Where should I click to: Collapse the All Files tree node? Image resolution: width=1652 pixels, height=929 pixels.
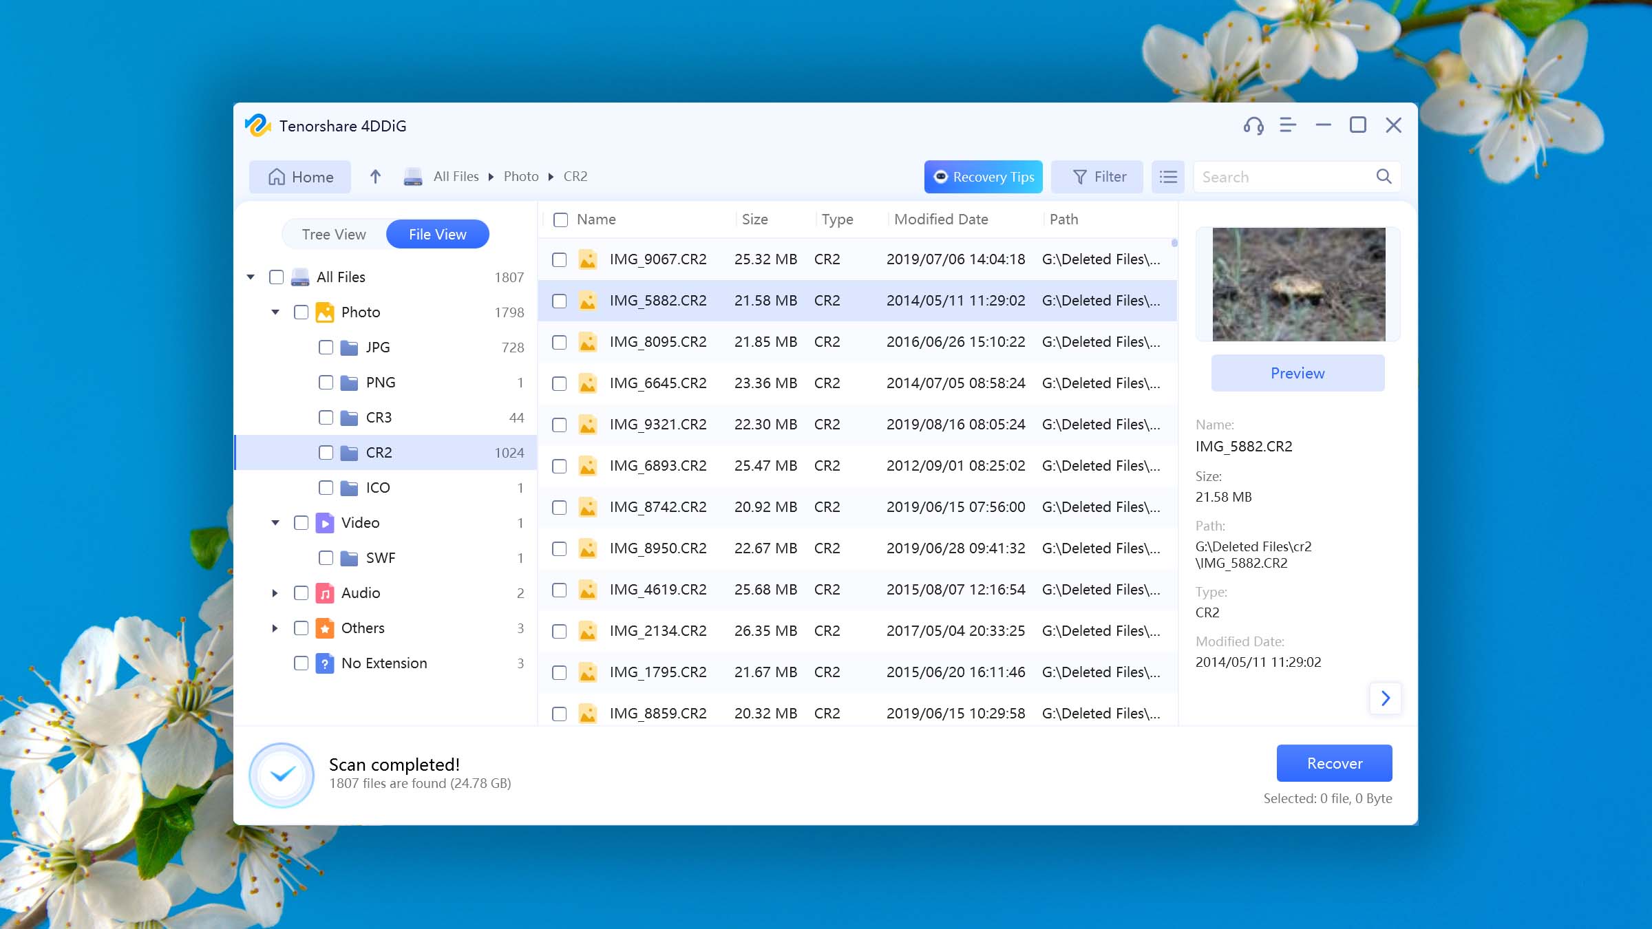(251, 277)
